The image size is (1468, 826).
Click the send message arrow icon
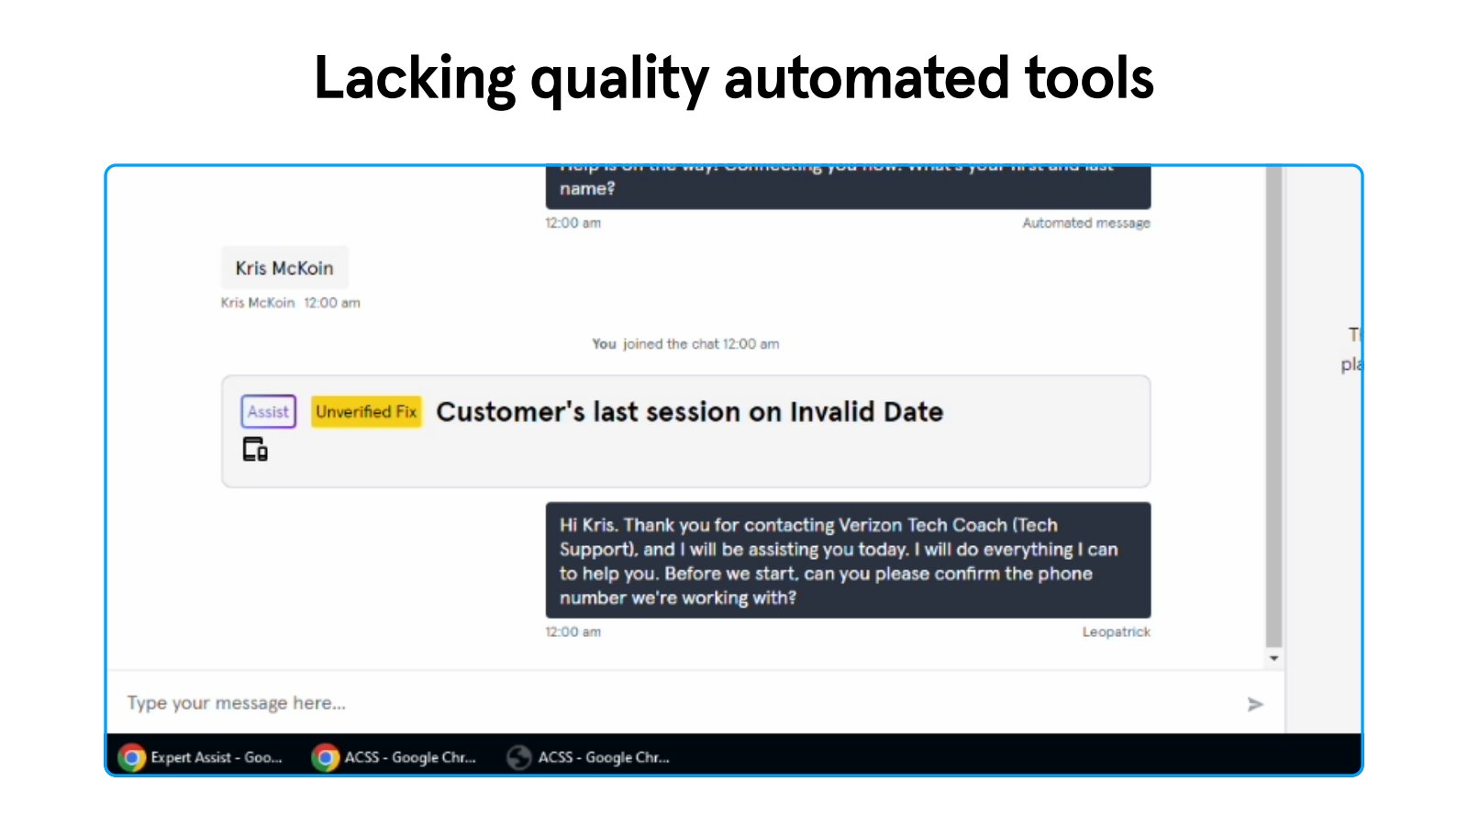pyautogui.click(x=1255, y=704)
